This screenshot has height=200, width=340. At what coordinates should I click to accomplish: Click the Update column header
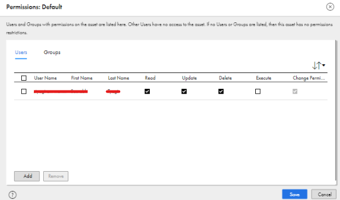click(x=189, y=78)
